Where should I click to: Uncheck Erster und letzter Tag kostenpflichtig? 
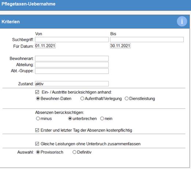[x=37, y=130]
